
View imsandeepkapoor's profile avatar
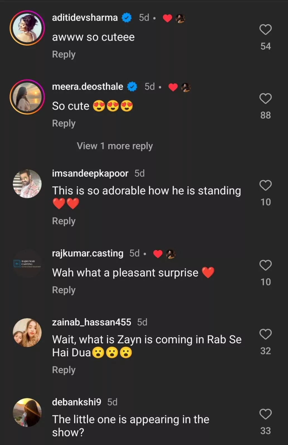(x=27, y=184)
